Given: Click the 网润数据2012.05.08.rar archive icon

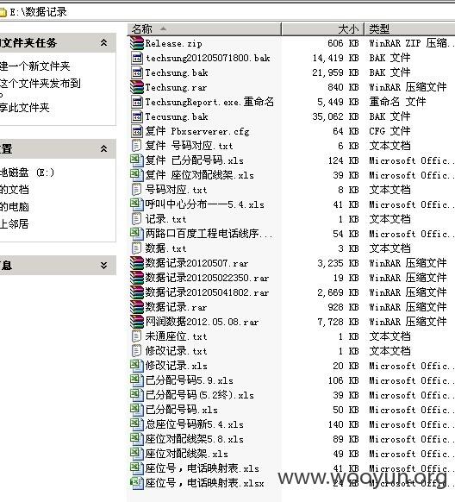Looking at the screenshot, I should [137, 322].
